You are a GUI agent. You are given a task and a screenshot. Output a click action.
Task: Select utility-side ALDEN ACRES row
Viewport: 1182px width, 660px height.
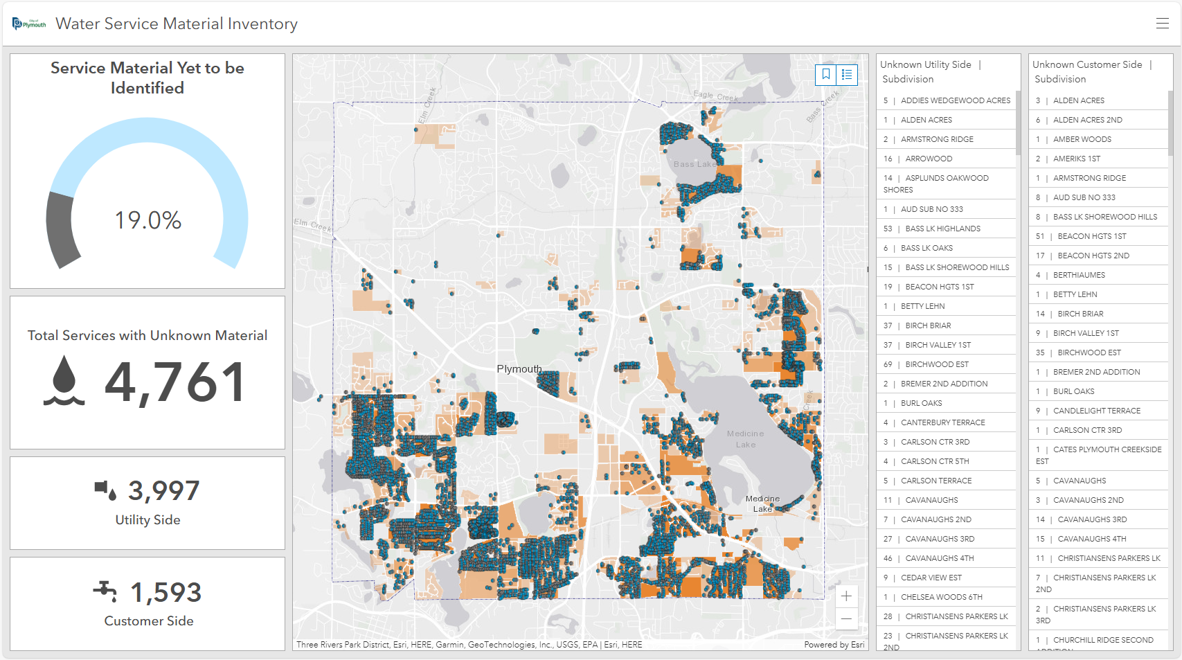[x=946, y=120]
